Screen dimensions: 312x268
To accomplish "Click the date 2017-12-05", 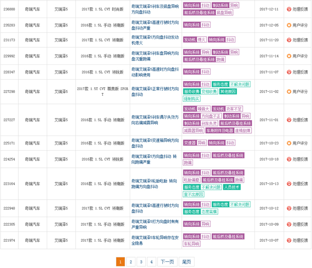I will click(269, 25).
